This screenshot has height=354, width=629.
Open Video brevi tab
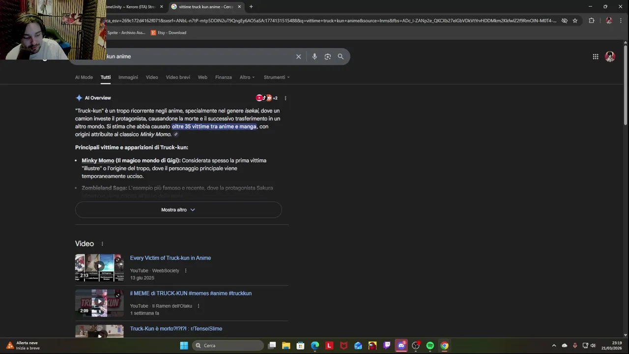[178, 77]
